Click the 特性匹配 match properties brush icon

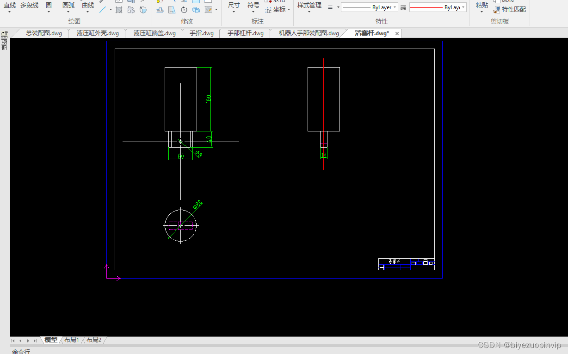497,10
